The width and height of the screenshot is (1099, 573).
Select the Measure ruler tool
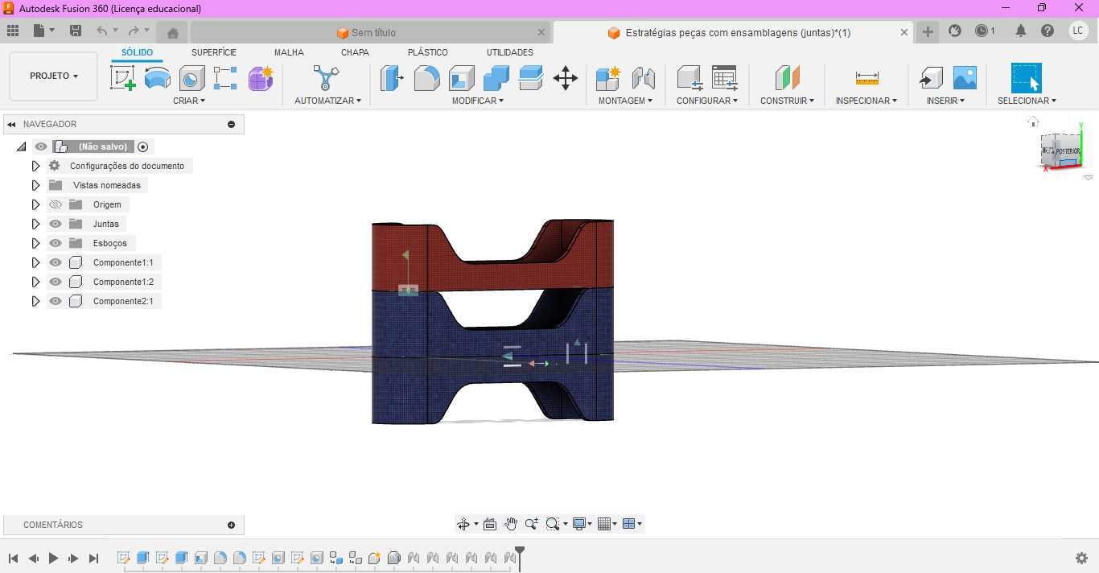(x=867, y=78)
